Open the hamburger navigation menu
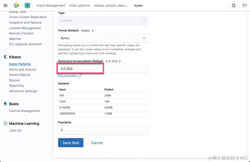This screenshot has width=250, height=162. [6, 6]
